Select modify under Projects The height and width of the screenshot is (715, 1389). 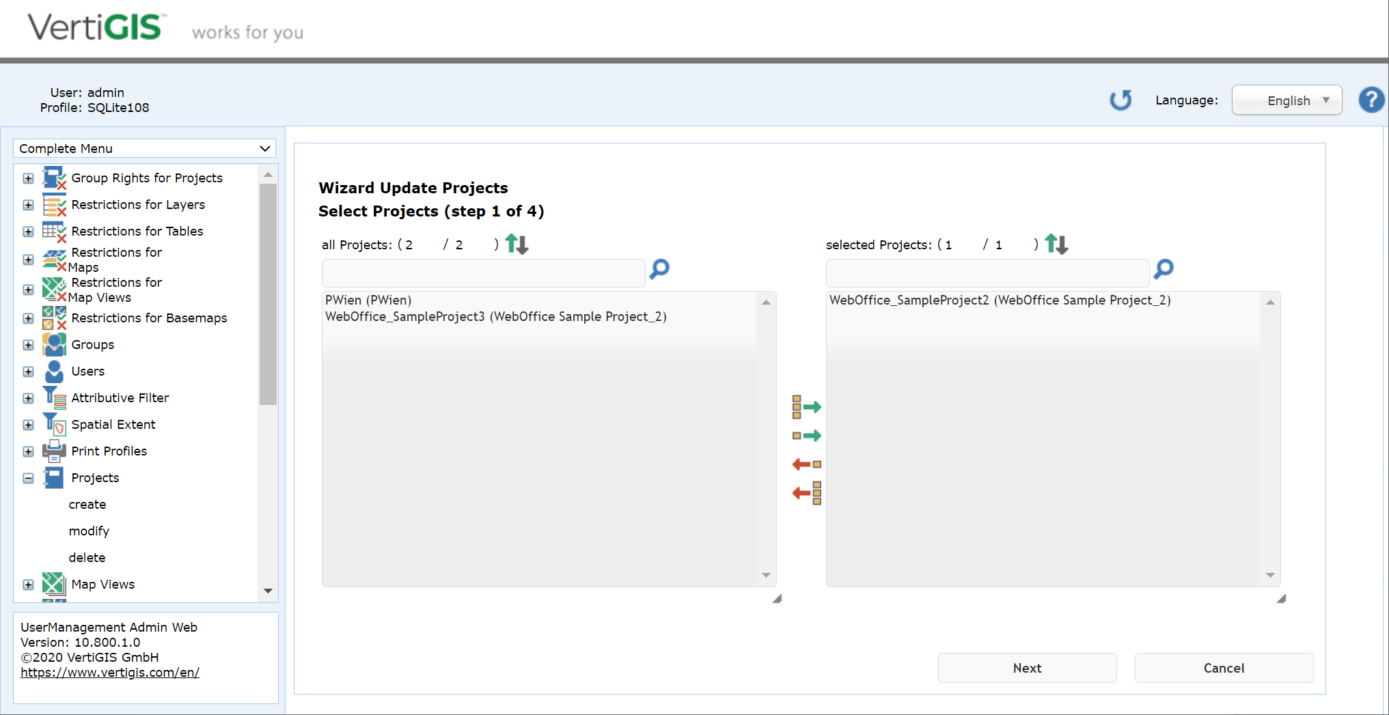89,531
